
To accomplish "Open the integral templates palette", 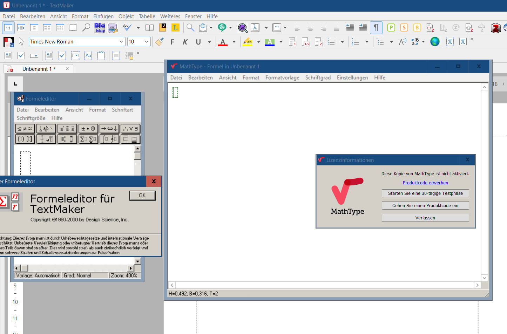I will click(x=109, y=139).
